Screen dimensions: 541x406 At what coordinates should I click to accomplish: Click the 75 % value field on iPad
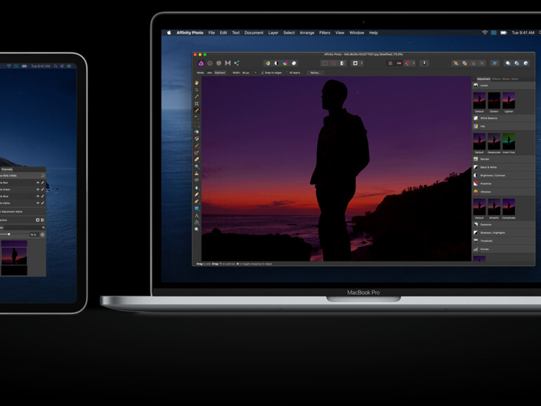[33, 235]
